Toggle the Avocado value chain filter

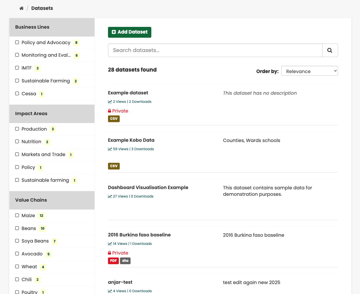[x=17, y=254]
